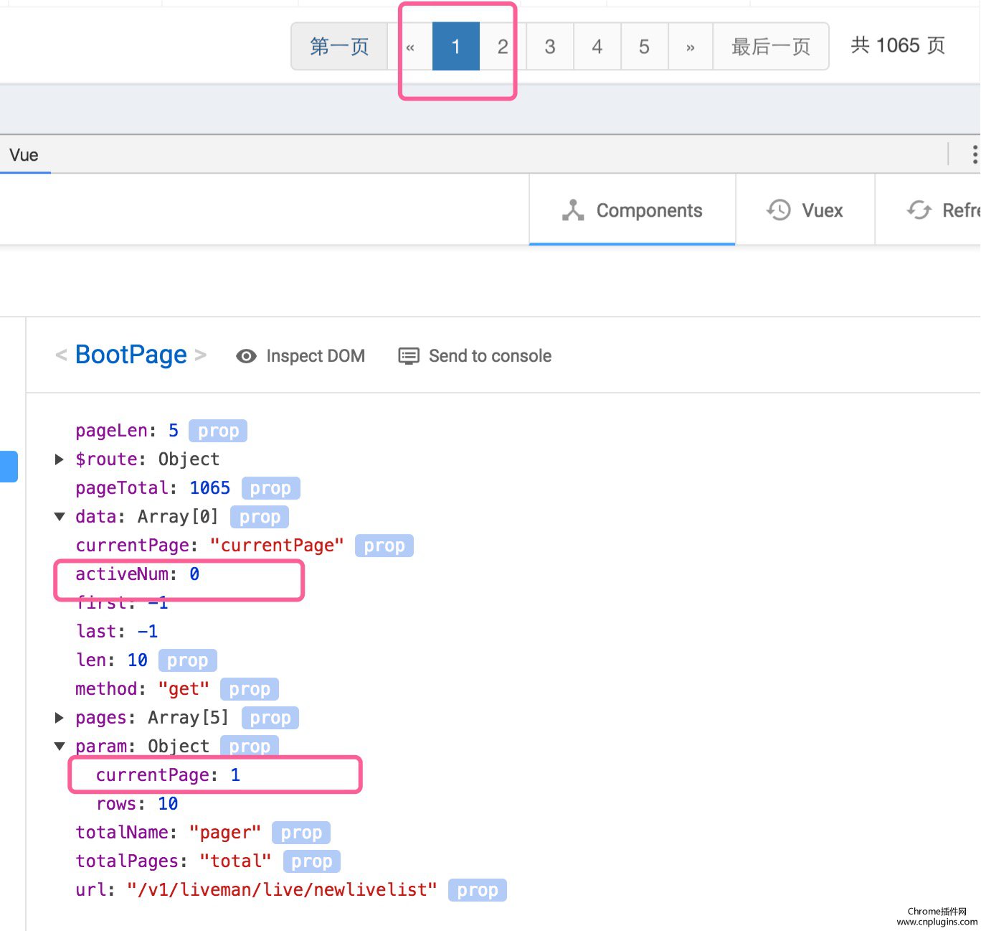Select page 1 in pagination
Viewport: 981px width, 931px height.
pos(455,47)
